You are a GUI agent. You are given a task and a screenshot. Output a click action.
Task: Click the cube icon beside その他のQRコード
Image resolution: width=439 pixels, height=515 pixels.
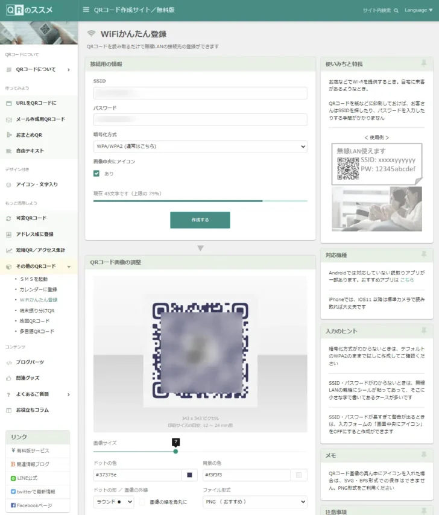click(x=9, y=267)
